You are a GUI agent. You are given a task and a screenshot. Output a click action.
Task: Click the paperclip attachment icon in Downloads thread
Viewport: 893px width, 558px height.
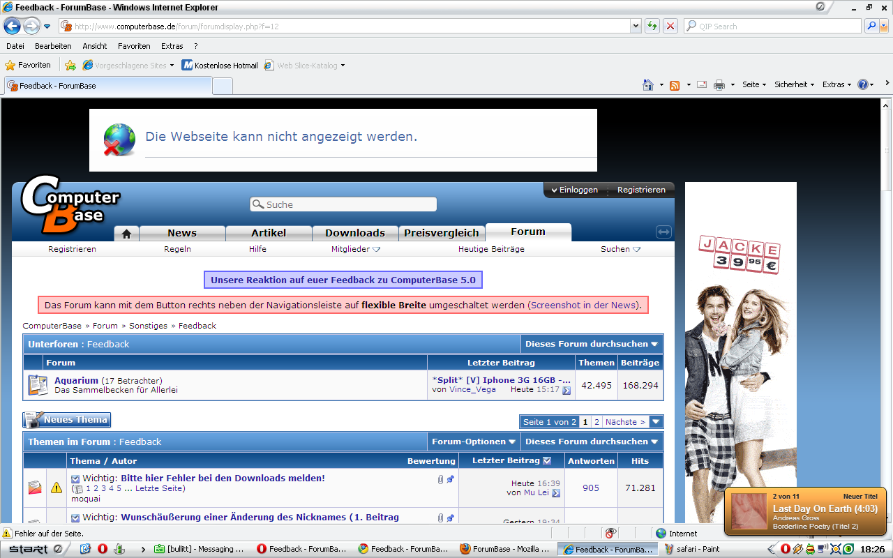pyautogui.click(x=440, y=479)
